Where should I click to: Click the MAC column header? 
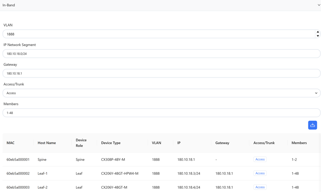(x=11, y=143)
